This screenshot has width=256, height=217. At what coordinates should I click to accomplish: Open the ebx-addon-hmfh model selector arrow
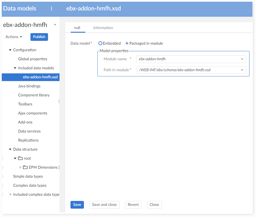tap(55, 25)
